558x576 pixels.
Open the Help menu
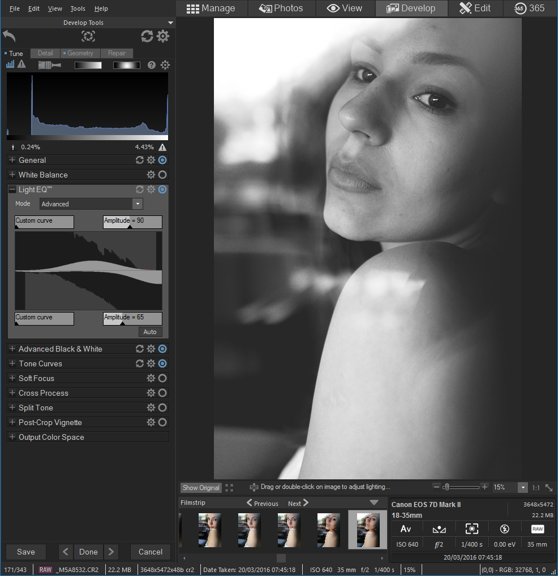click(101, 8)
